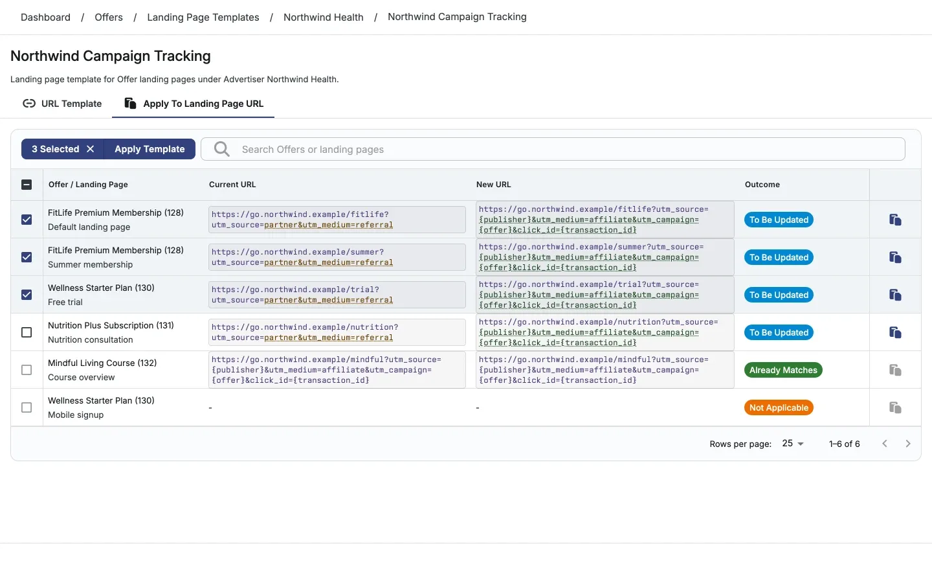Go to next page of results
This screenshot has width=932, height=583.
tap(908, 444)
